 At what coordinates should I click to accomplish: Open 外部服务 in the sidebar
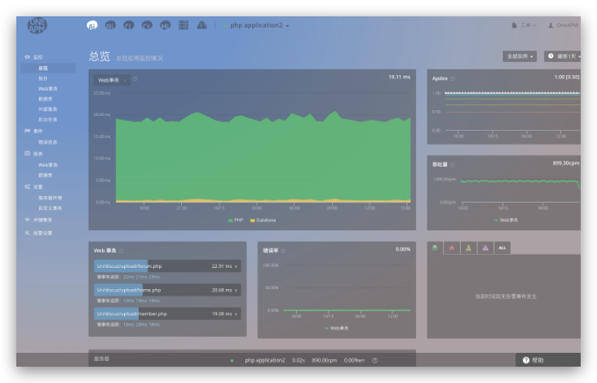tap(47, 109)
